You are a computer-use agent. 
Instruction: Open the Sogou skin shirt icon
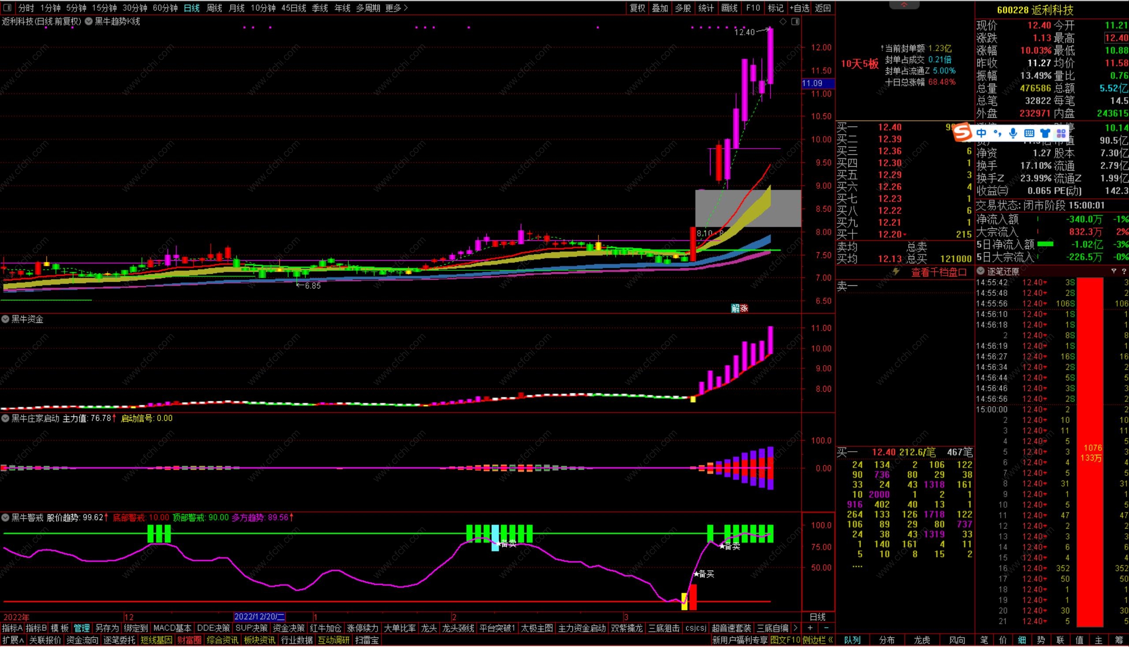click(1045, 133)
